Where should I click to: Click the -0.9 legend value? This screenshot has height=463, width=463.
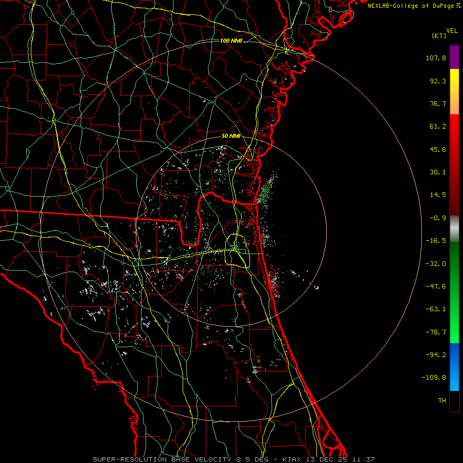438,218
